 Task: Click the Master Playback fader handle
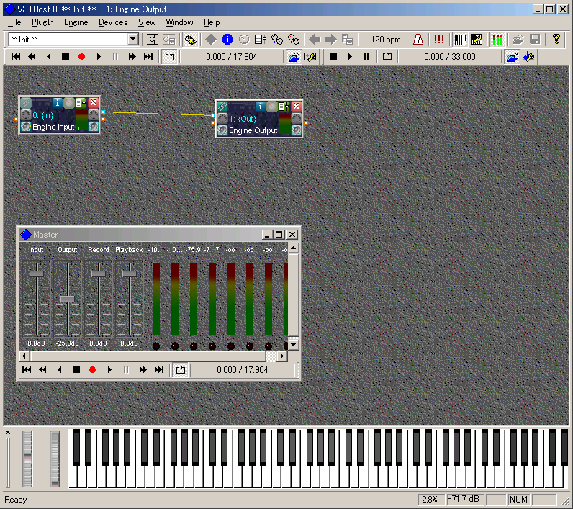point(130,274)
